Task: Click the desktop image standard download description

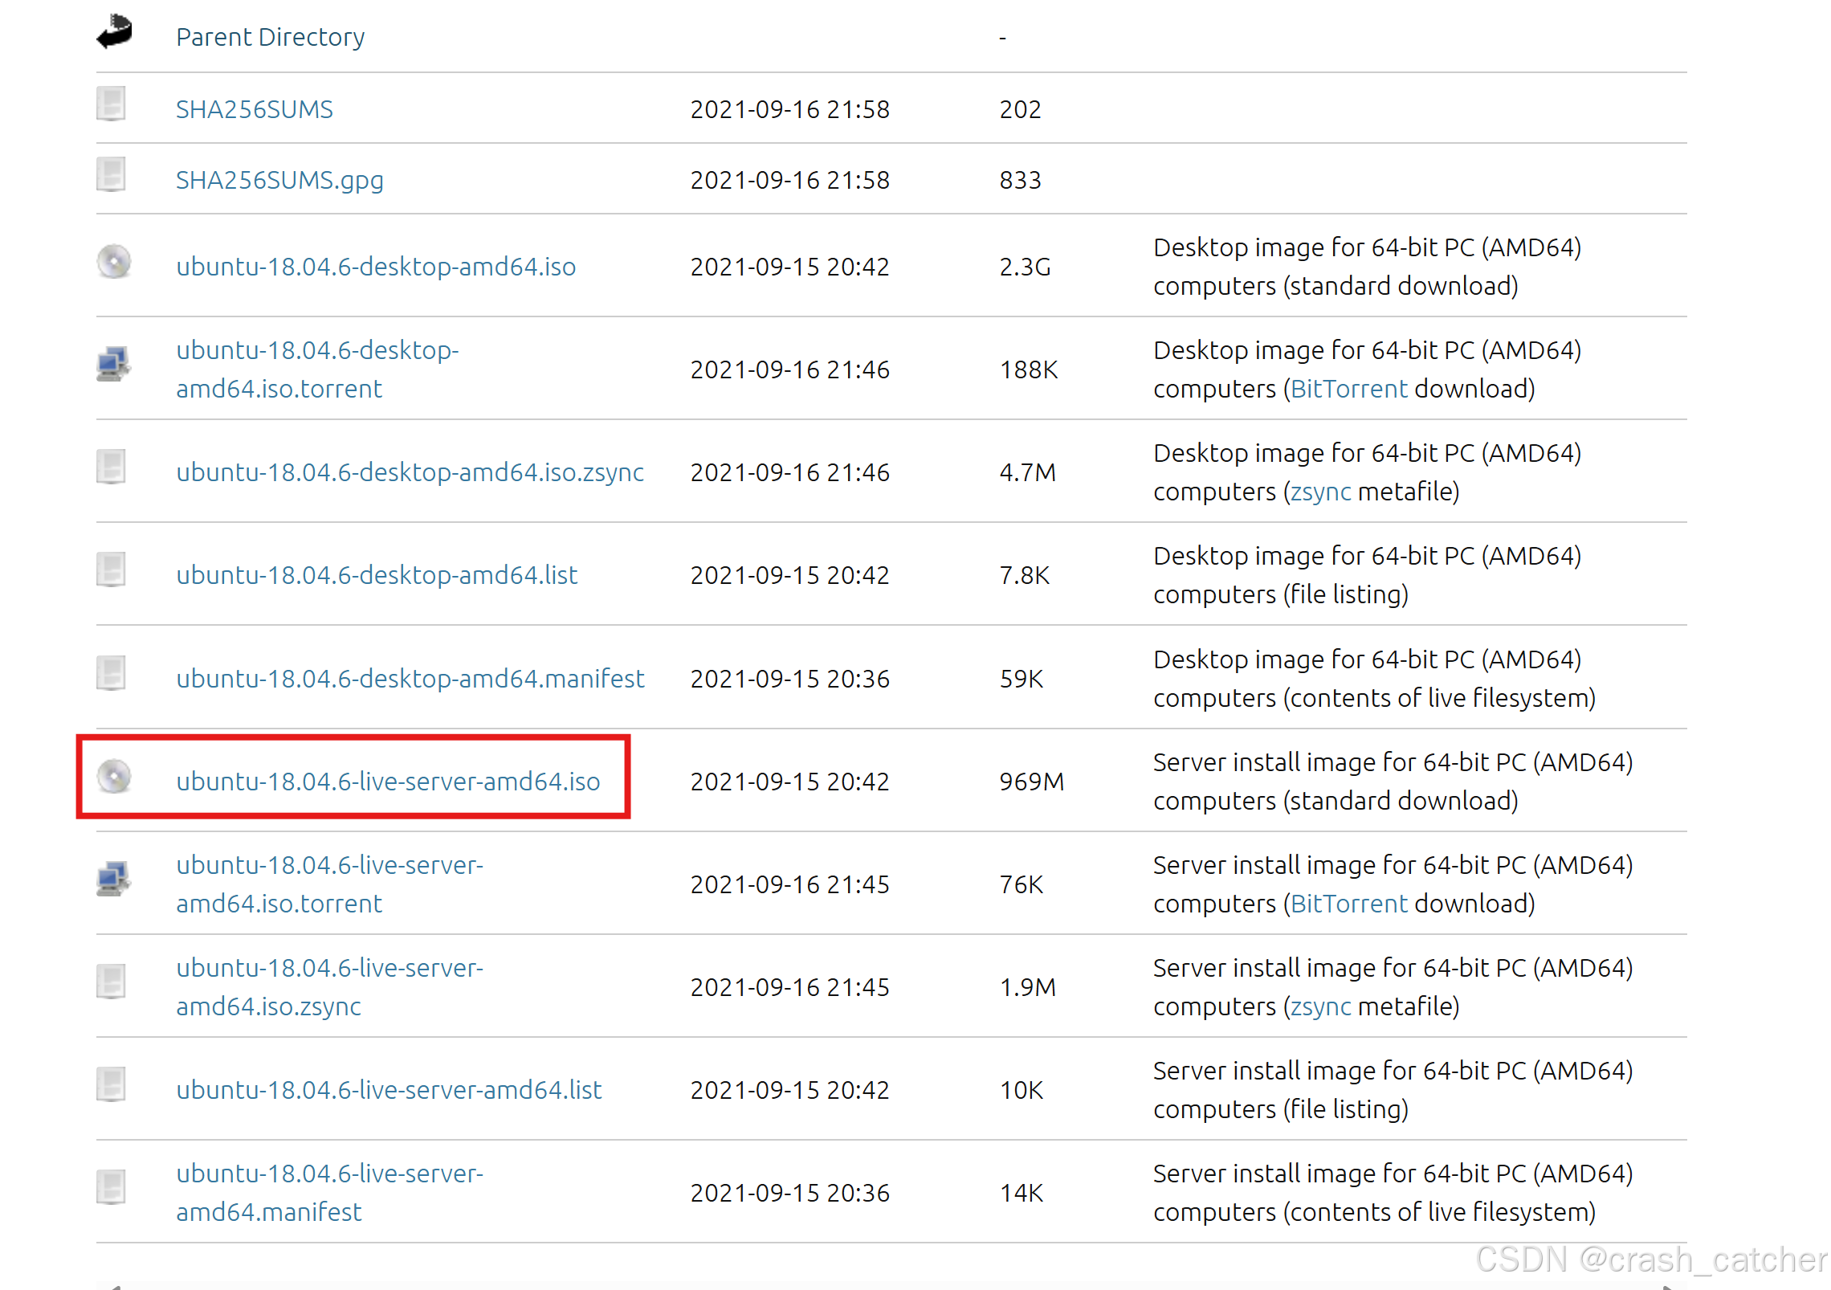Action: click(x=1368, y=267)
